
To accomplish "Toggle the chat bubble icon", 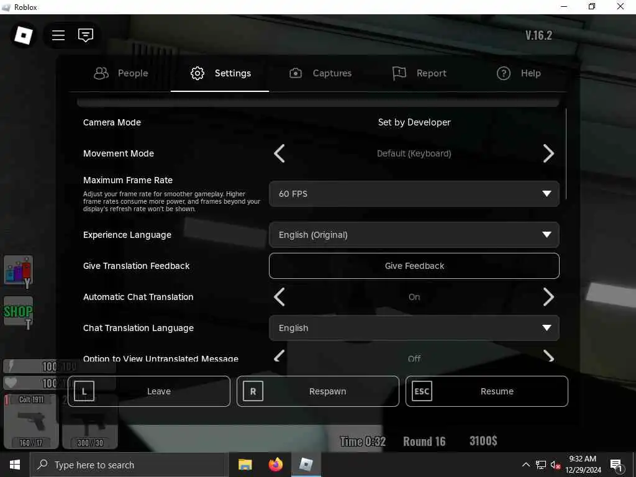I will 86,35.
